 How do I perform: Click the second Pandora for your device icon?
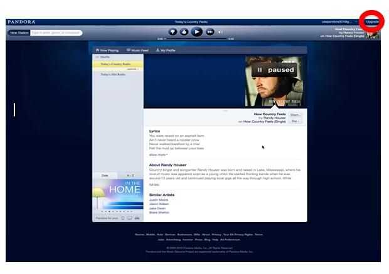coord(129,218)
